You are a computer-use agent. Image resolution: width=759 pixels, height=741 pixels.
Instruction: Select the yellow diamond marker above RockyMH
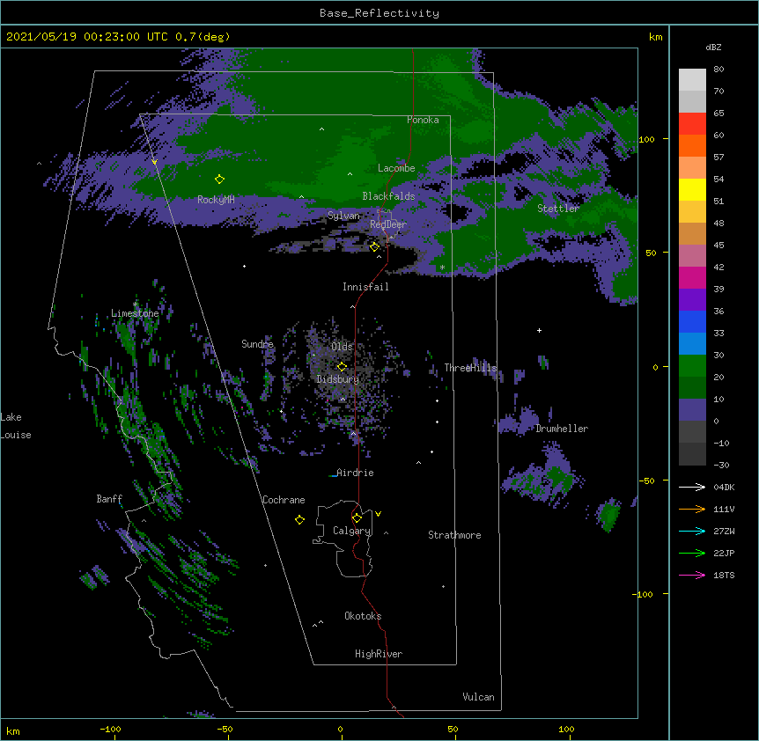click(219, 180)
